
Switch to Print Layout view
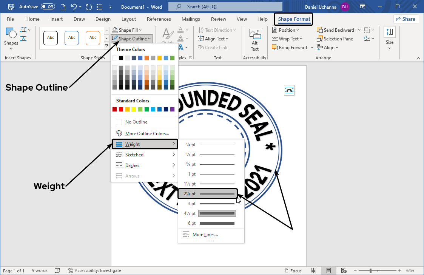click(329, 270)
